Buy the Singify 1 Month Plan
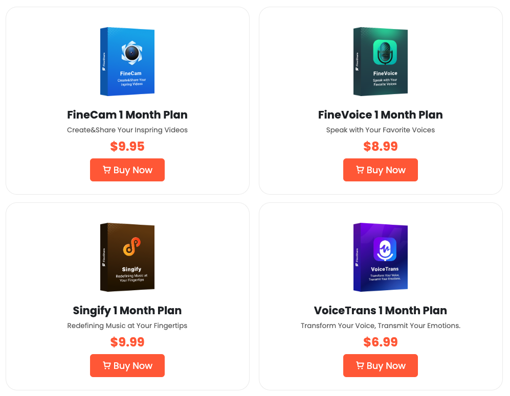Image resolution: width=510 pixels, height=396 pixels. point(127,365)
